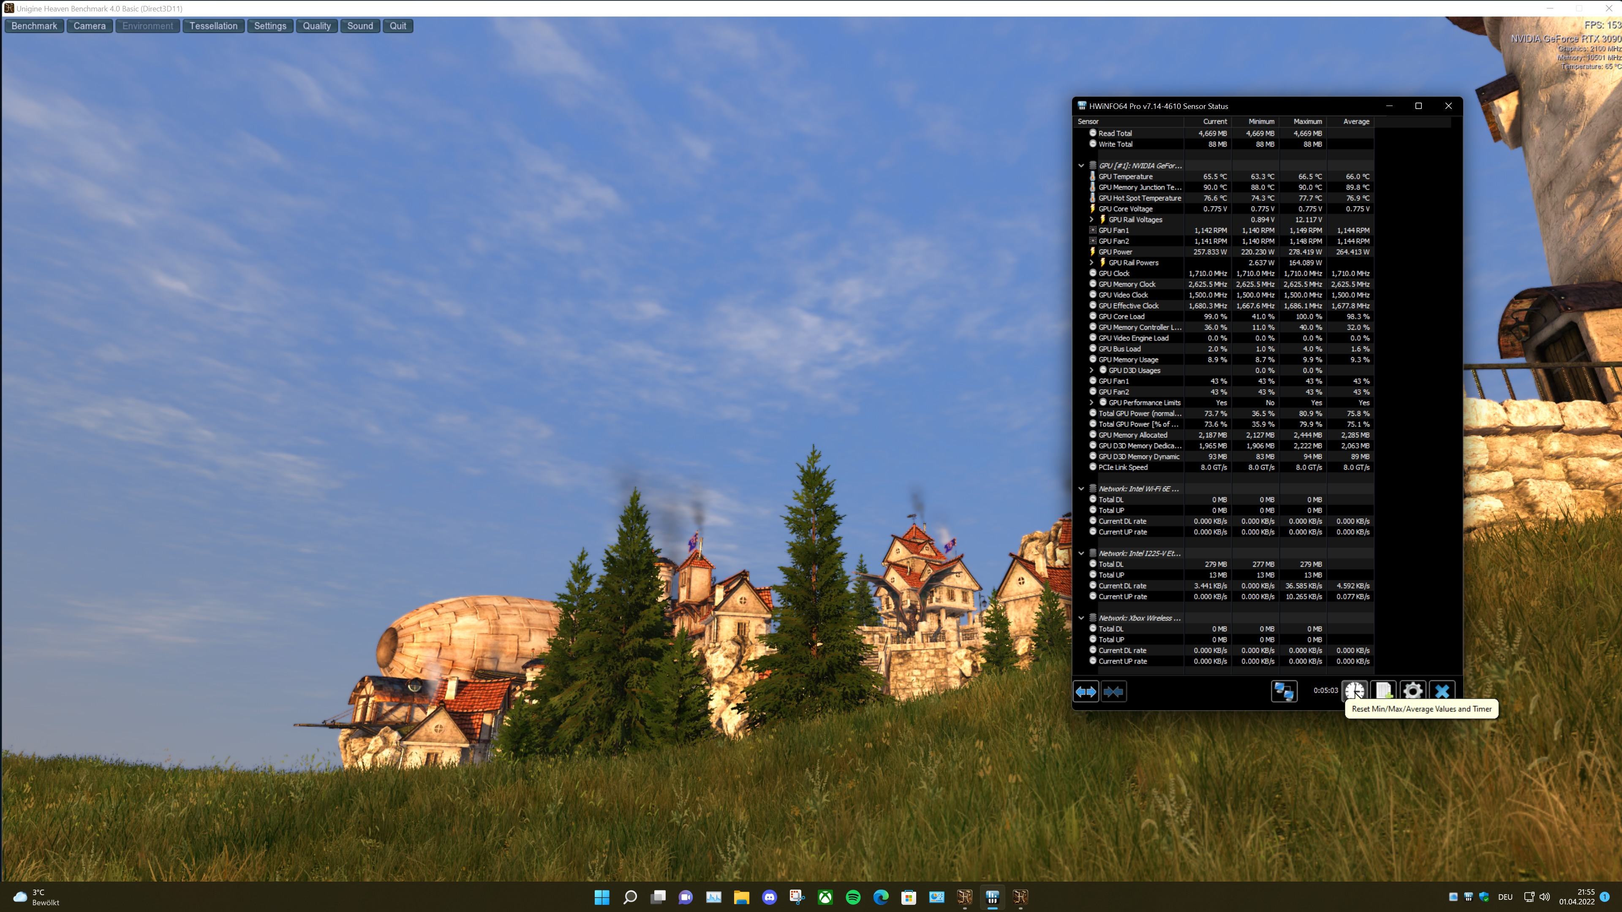
Task: Expand the GPU Rail Voltages row
Action: click(x=1091, y=220)
